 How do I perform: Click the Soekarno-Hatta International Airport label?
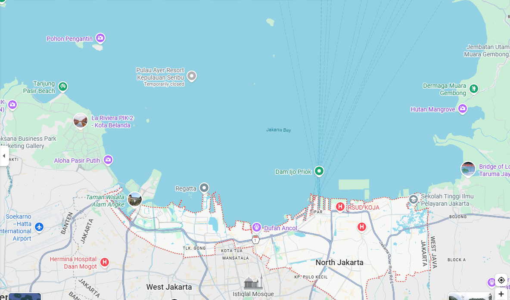coord(16,228)
